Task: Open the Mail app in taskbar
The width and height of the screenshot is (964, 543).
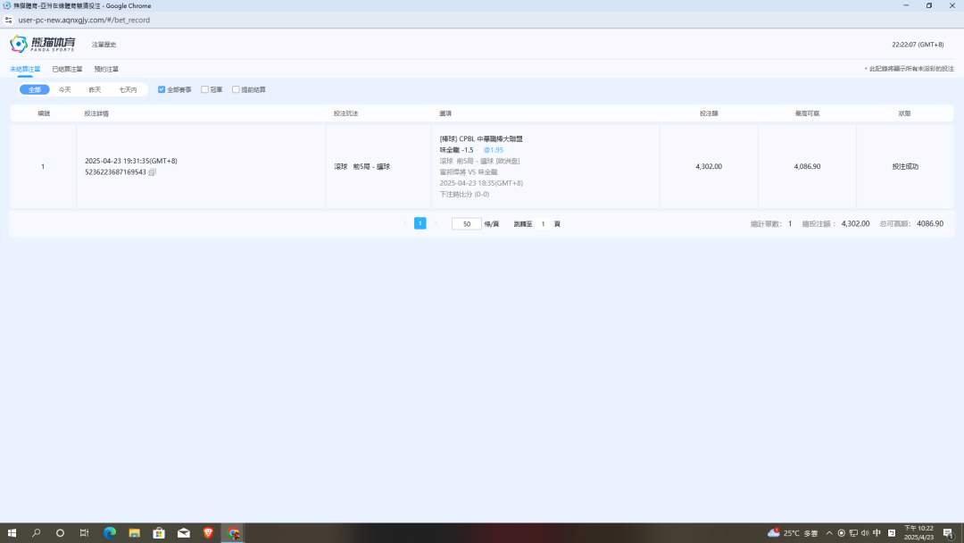Action: click(184, 533)
